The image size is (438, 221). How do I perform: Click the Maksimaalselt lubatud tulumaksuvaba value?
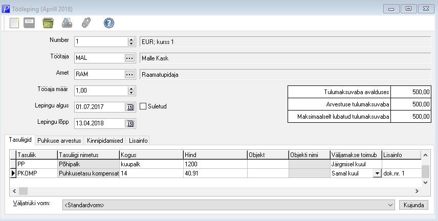(410, 116)
